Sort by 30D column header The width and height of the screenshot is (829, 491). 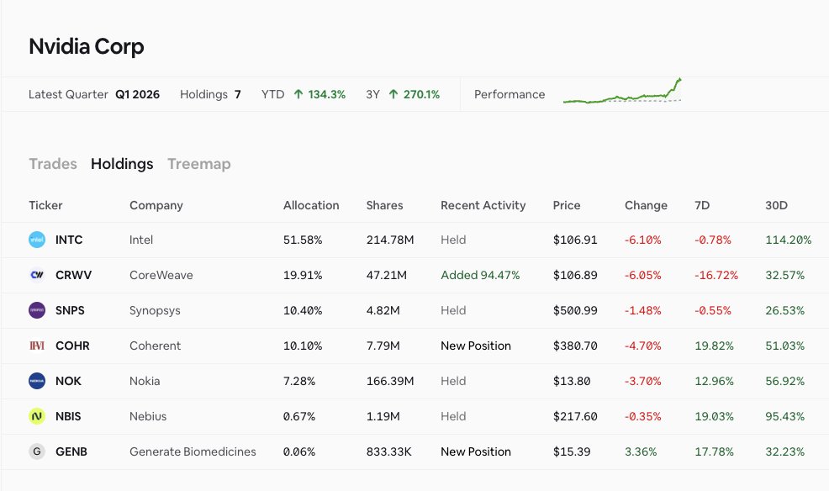pyautogui.click(x=776, y=205)
